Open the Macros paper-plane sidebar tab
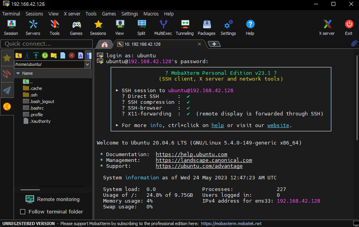This screenshot has height=227, width=359. 7,90
